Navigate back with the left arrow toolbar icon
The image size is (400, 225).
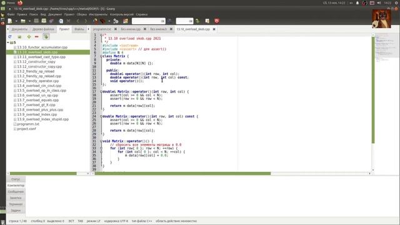coord(77,21)
